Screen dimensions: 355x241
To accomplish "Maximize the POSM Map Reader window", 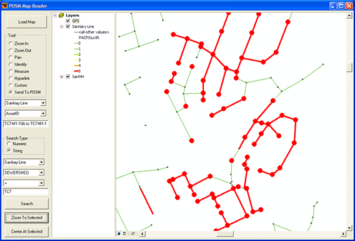I will pos(341,6).
